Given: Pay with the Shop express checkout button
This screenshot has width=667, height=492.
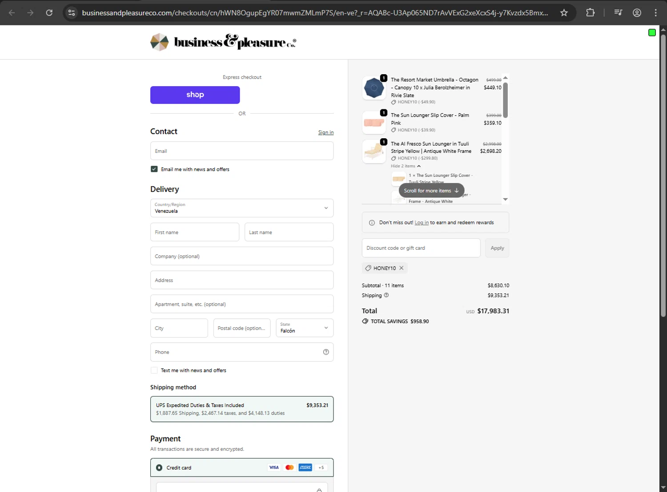Looking at the screenshot, I should [x=195, y=95].
